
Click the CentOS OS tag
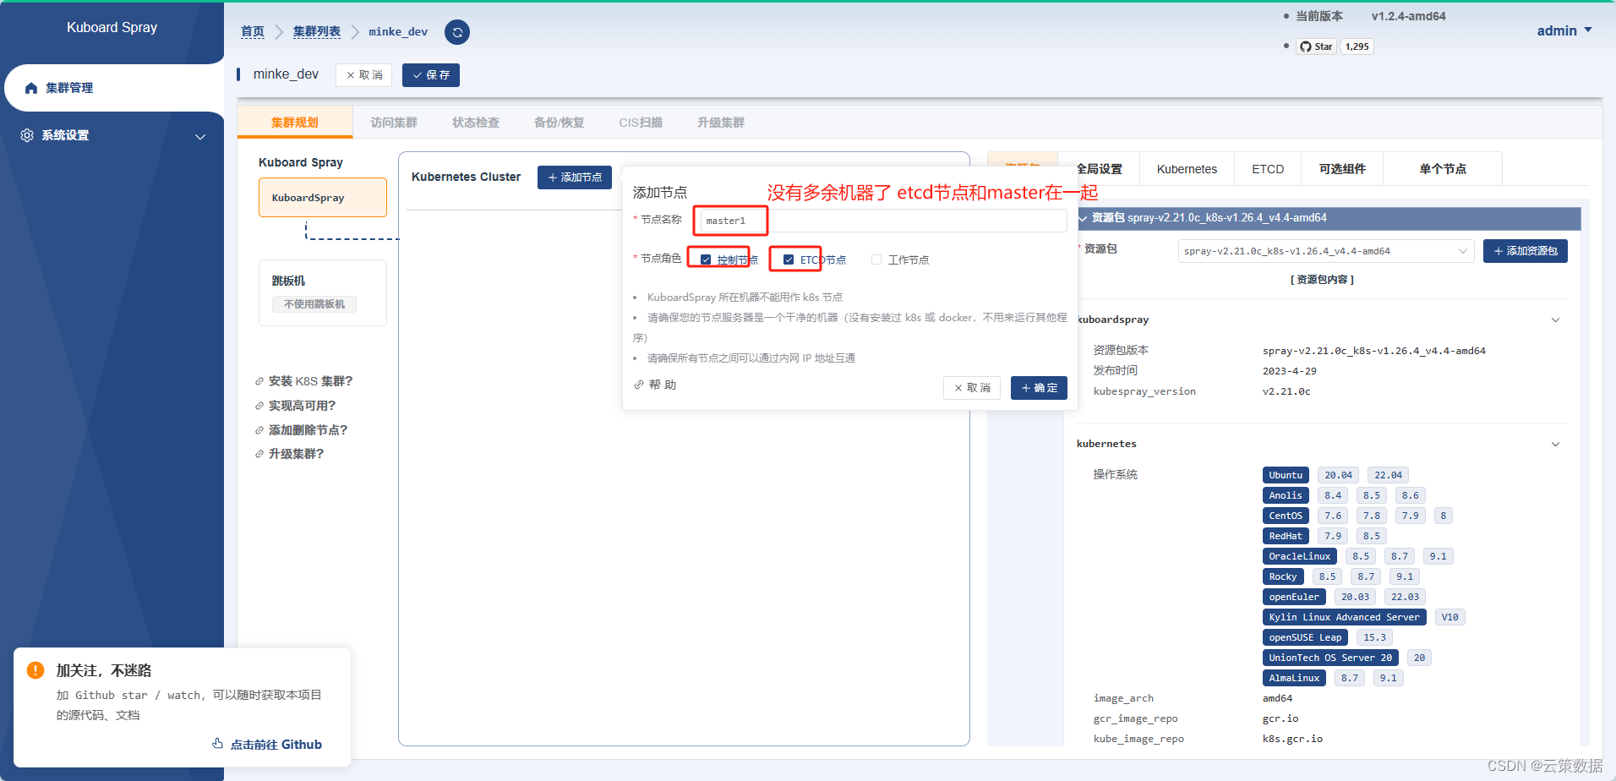click(x=1286, y=516)
